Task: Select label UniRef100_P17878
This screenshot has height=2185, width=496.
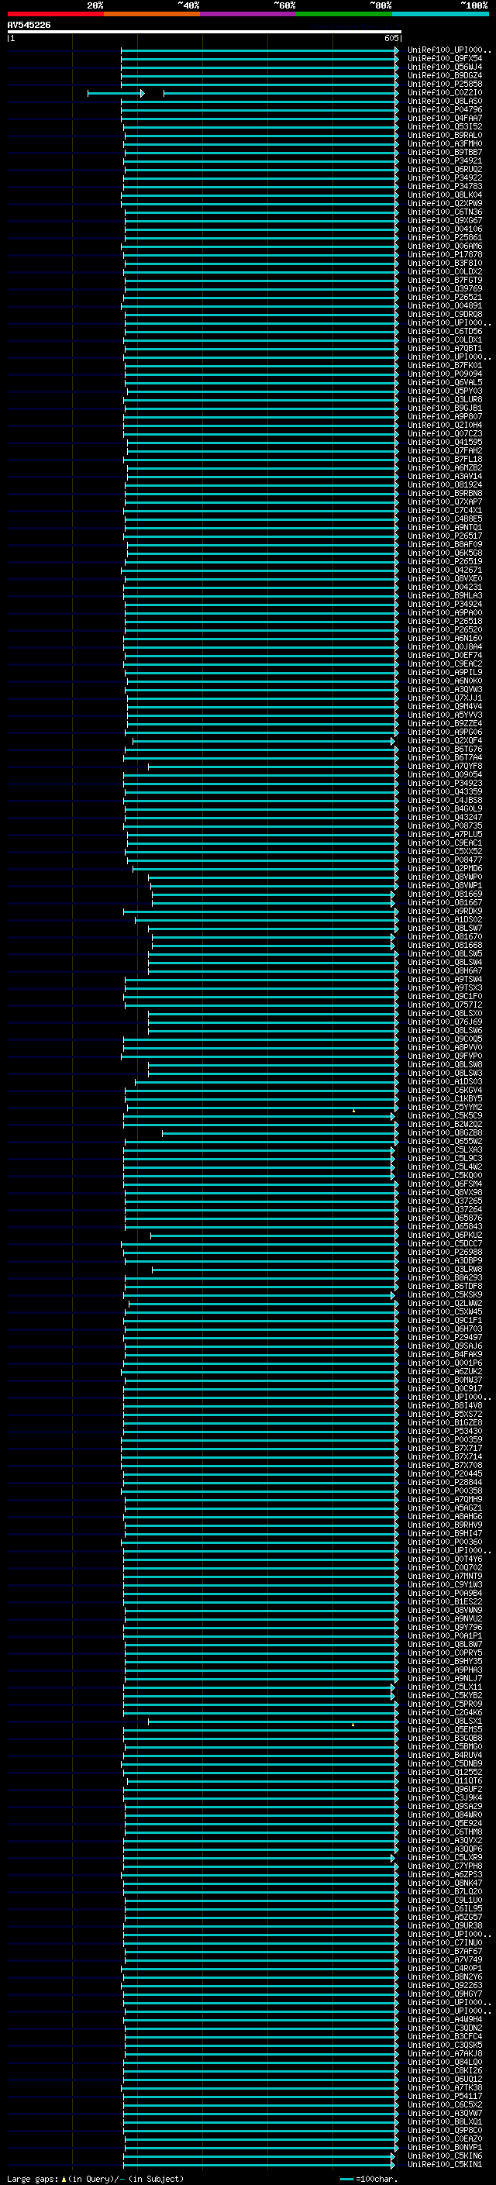Action: click(x=445, y=254)
